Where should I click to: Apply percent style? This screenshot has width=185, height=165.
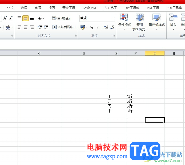(91, 27)
